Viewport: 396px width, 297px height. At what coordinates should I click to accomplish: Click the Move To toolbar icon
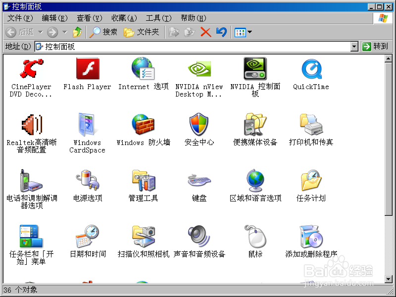pos(174,32)
